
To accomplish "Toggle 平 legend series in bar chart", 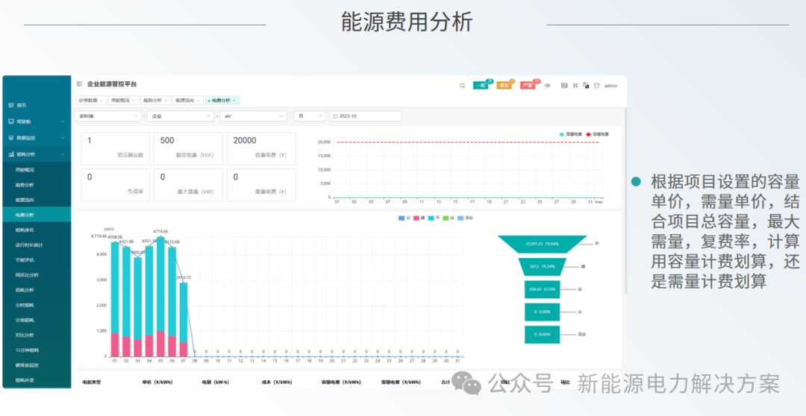I will (x=434, y=218).
